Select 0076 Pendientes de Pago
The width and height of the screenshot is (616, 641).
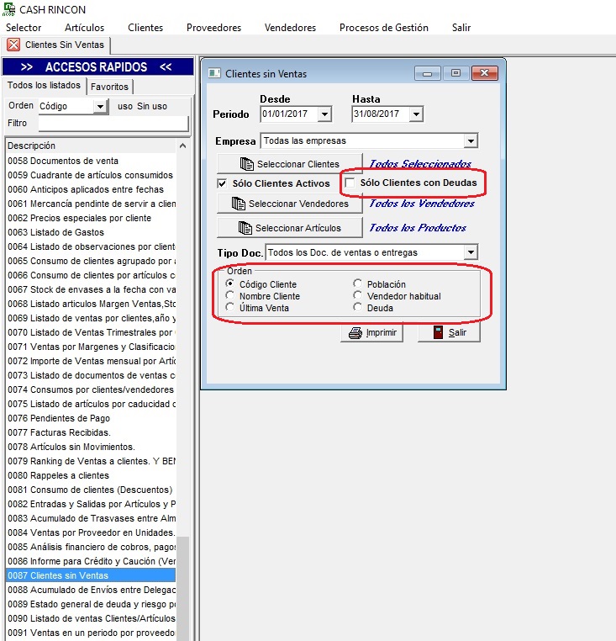point(91,418)
